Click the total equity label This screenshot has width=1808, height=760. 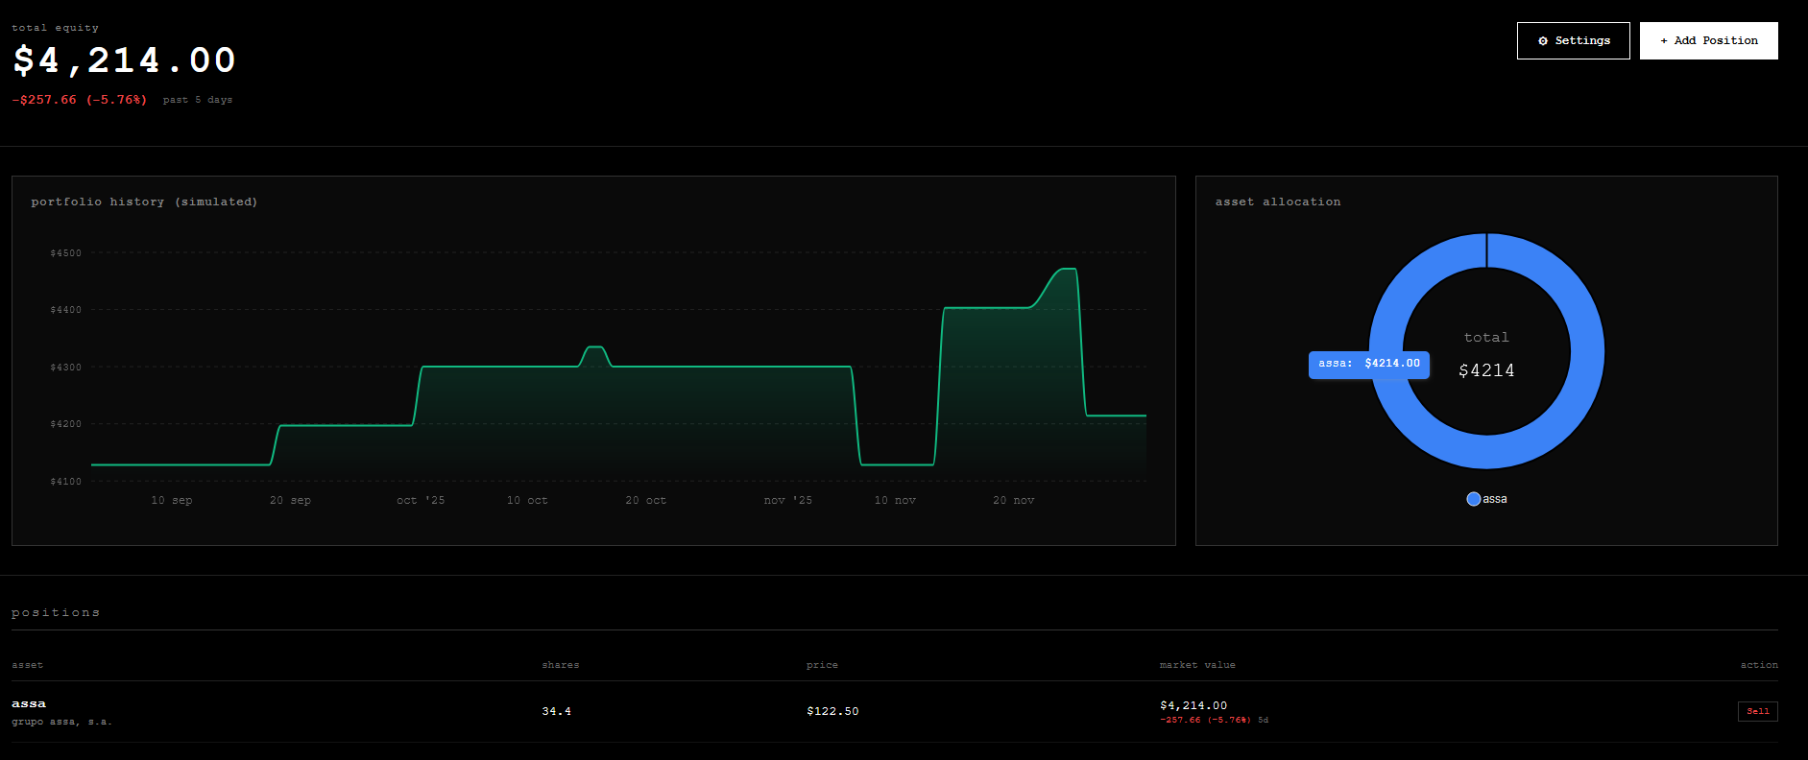click(x=55, y=28)
